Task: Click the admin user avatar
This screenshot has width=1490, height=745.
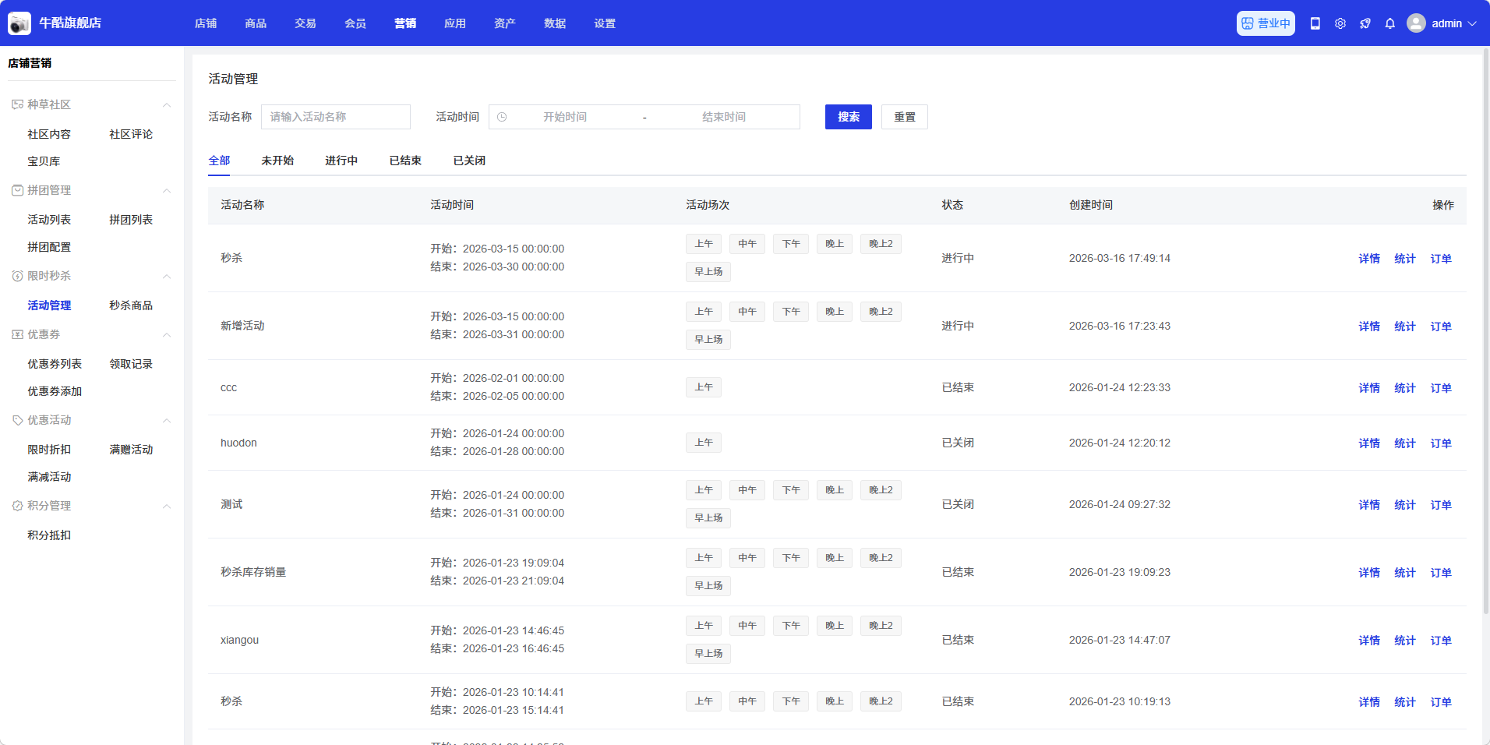Action: tap(1416, 23)
